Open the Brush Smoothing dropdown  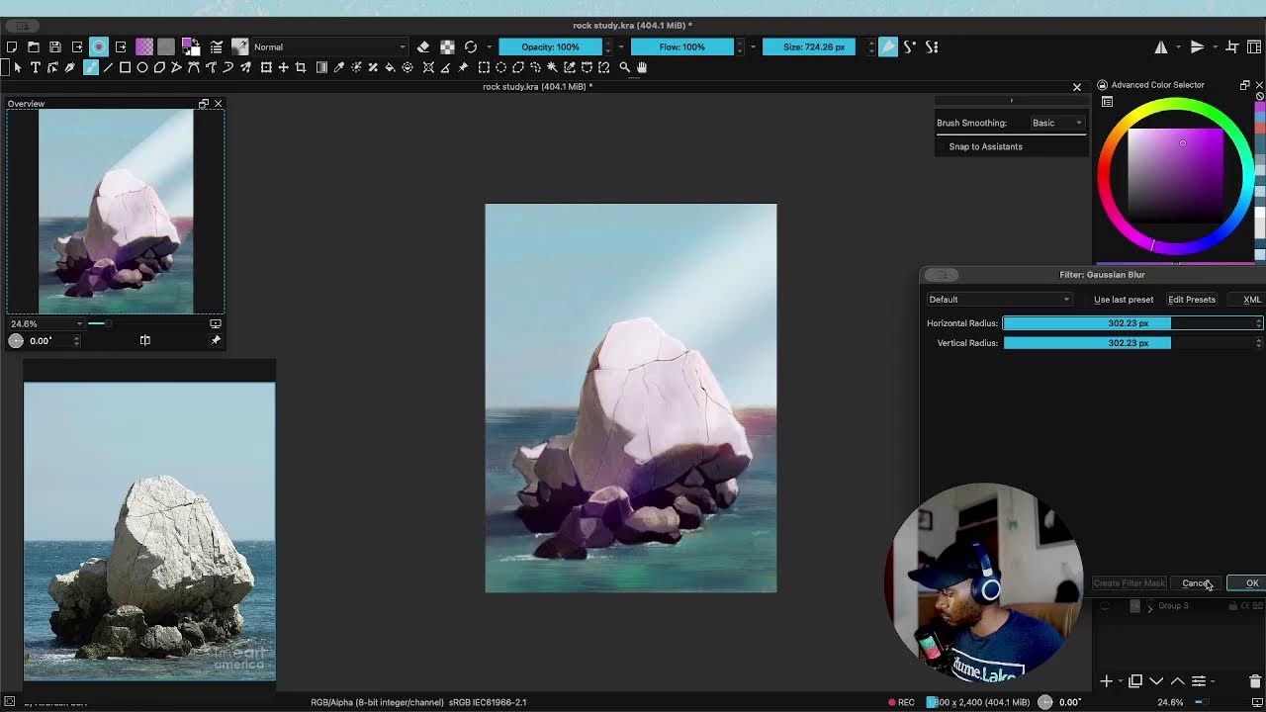[1057, 123]
